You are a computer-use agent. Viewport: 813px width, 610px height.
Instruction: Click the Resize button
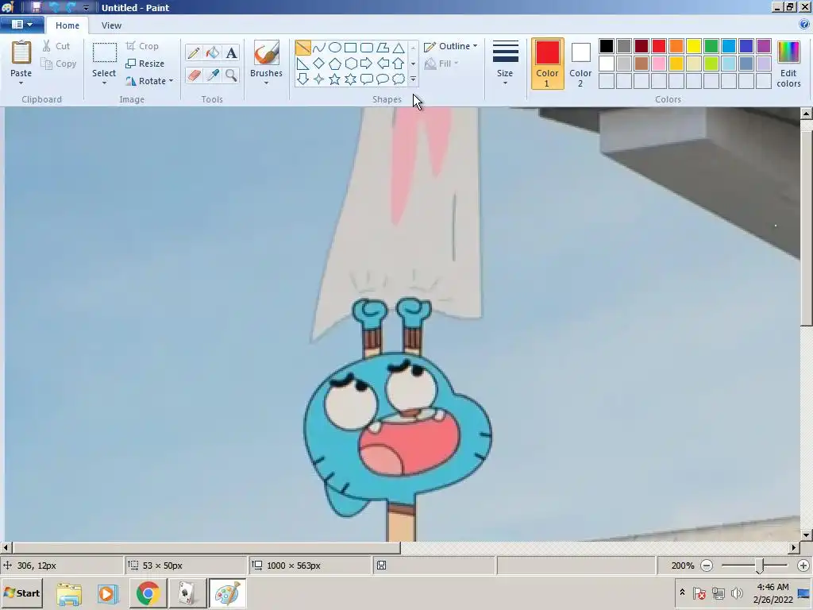click(145, 64)
